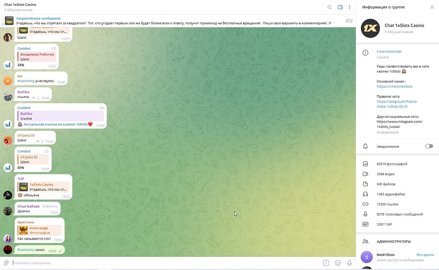Image resolution: width=439 pixels, height=270 pixels.
Task: Open the emoji picker smiley icon
Action: (x=338, y=262)
